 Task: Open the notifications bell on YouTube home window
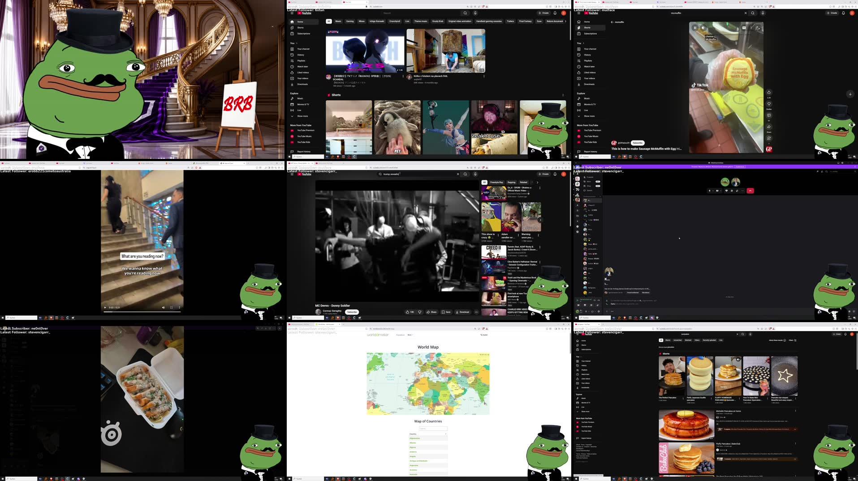click(555, 13)
